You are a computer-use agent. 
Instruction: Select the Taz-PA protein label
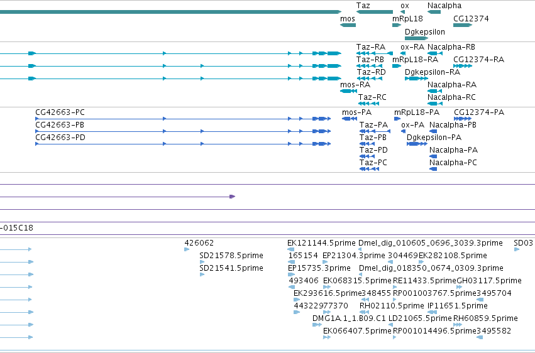point(373,125)
